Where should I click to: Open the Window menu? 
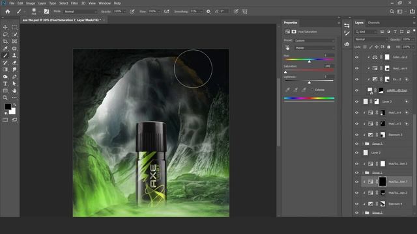click(104, 3)
